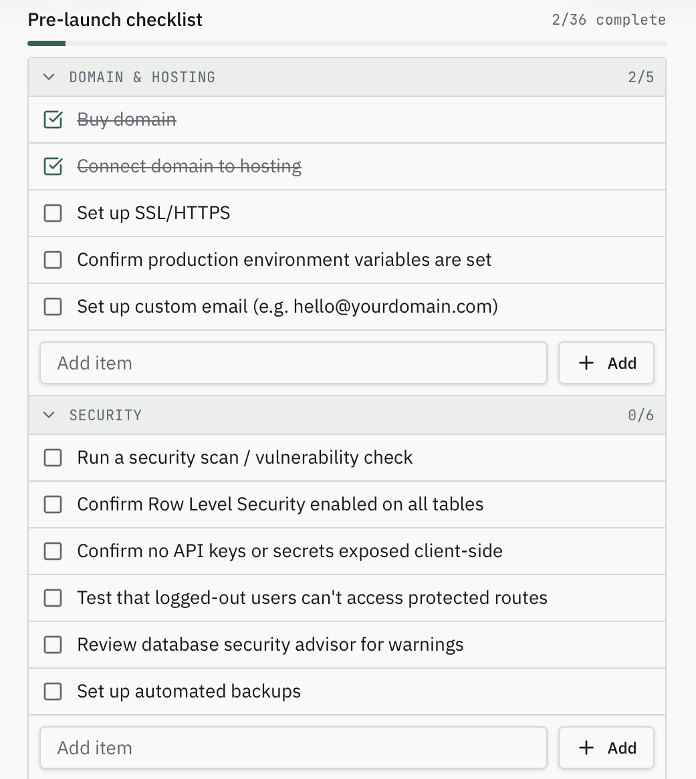Screen dimensions: 696x779
Task: Tick Confirm Row Level Security checkbox
Action: (53, 504)
